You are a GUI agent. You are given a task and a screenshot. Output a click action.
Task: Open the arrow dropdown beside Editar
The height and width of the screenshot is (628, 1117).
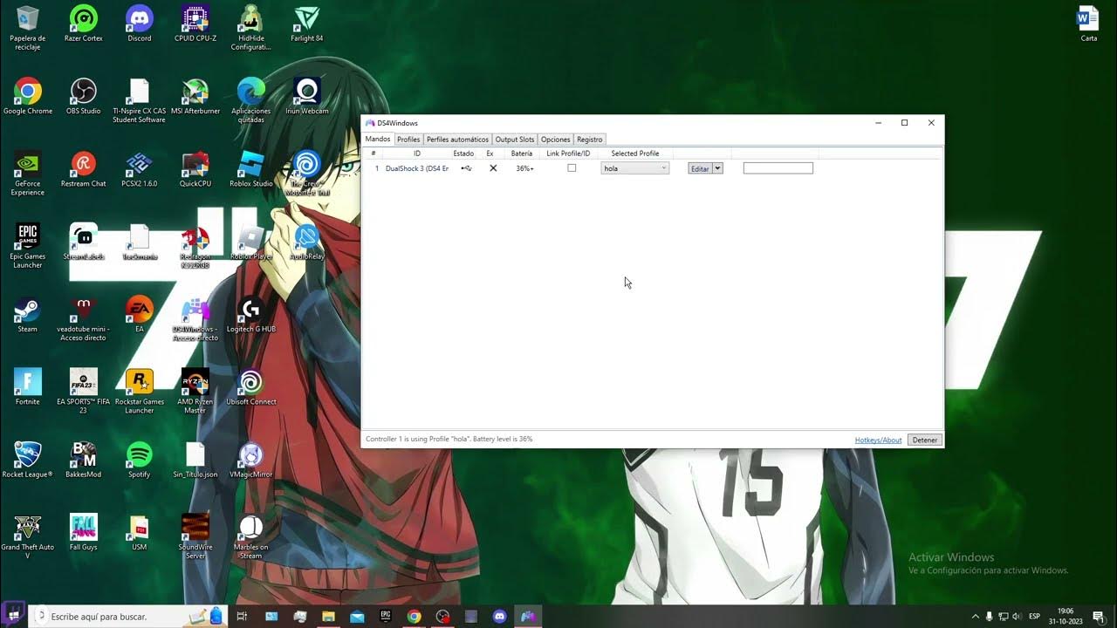pos(718,168)
